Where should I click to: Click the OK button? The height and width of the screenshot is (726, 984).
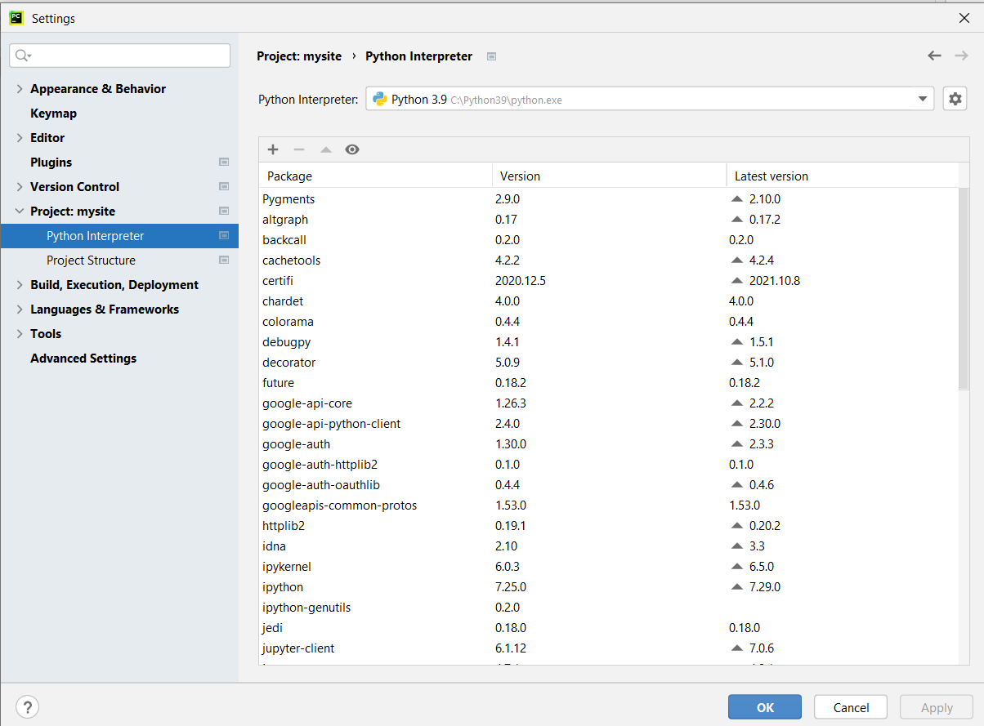pos(765,707)
